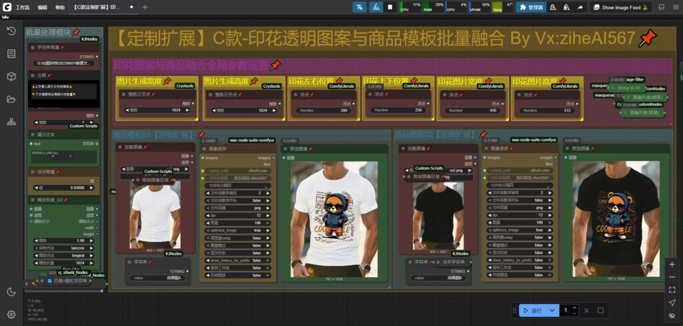Open the workflows folder sidebar icon

pos(11,99)
